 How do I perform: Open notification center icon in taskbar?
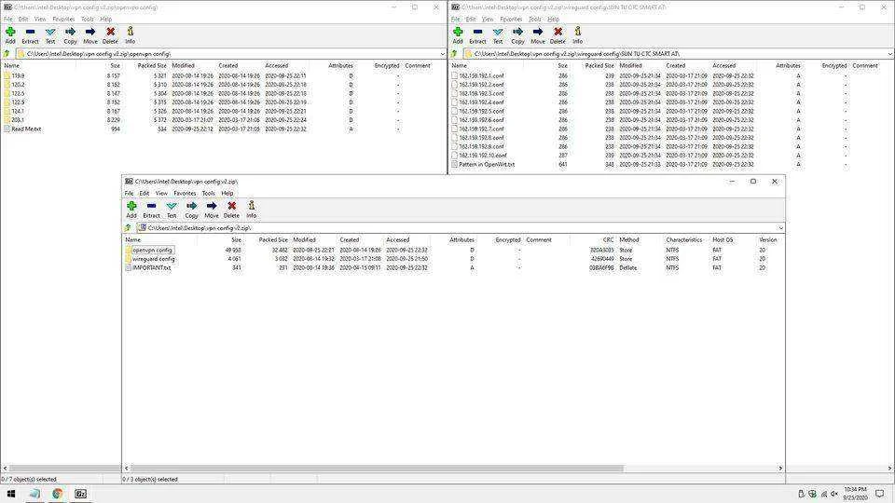coord(880,494)
